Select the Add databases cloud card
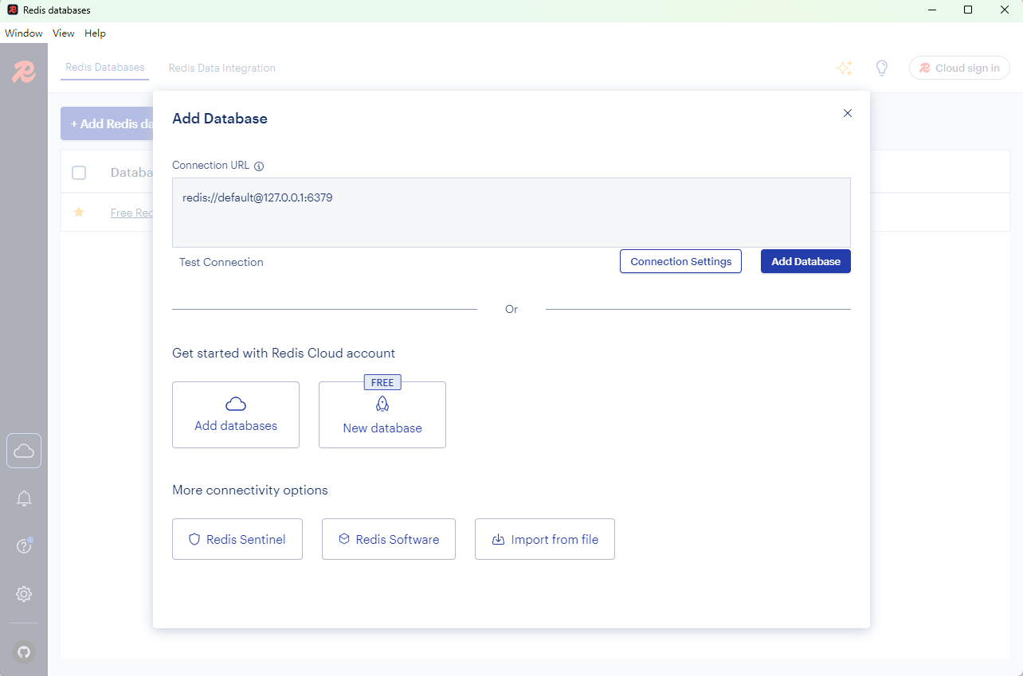 coord(236,414)
